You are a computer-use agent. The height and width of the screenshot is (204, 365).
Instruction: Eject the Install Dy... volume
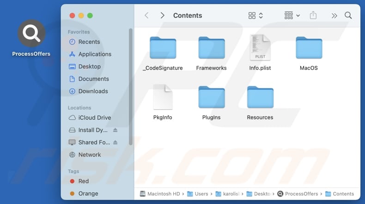coord(115,130)
